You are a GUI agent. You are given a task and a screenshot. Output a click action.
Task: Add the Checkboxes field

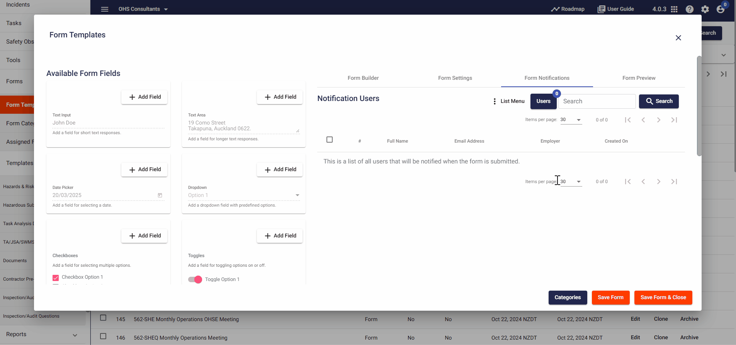[x=144, y=236]
